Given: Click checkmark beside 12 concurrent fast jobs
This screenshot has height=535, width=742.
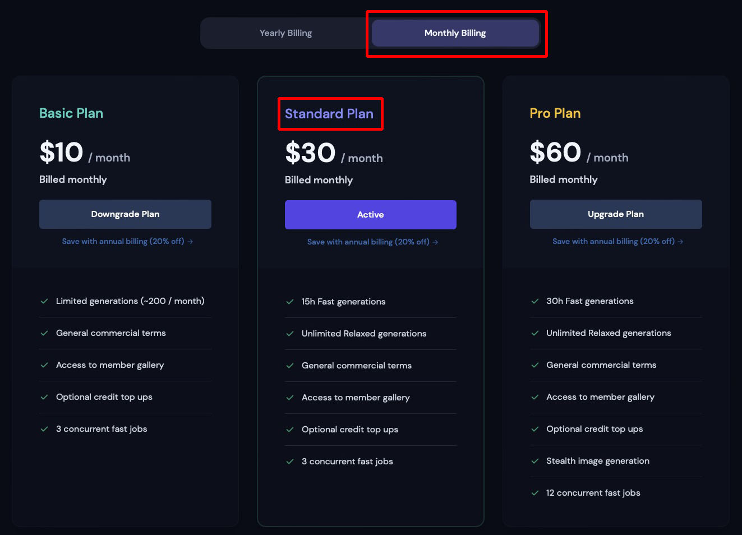Looking at the screenshot, I should [x=534, y=492].
